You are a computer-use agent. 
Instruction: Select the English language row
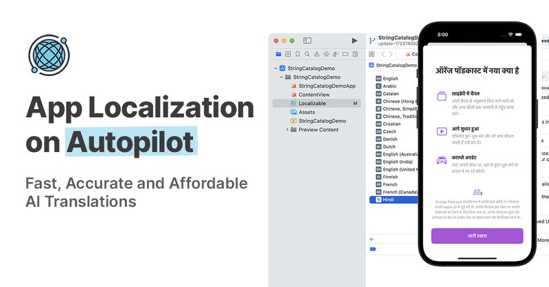point(393,79)
